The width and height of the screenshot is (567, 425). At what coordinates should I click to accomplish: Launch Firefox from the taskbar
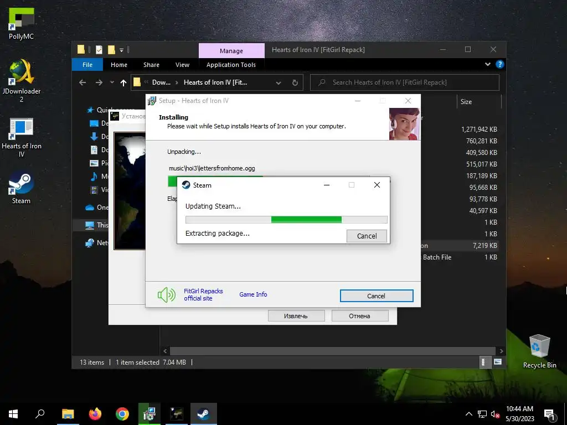(95, 414)
